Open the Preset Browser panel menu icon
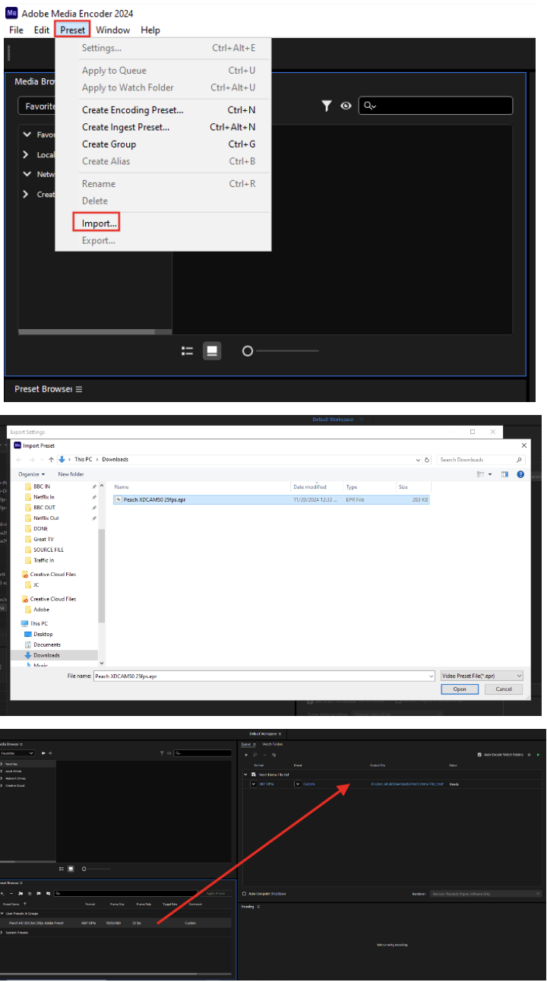This screenshot has width=547, height=982. 78,389
